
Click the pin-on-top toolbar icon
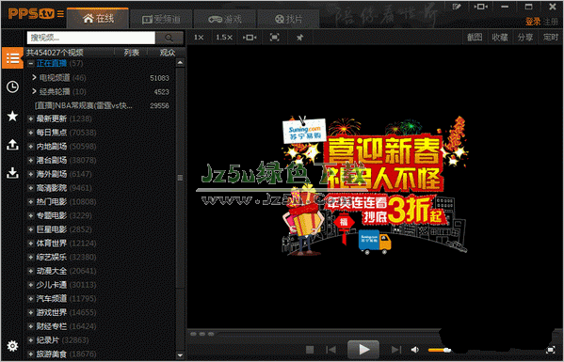pyautogui.click(x=299, y=38)
